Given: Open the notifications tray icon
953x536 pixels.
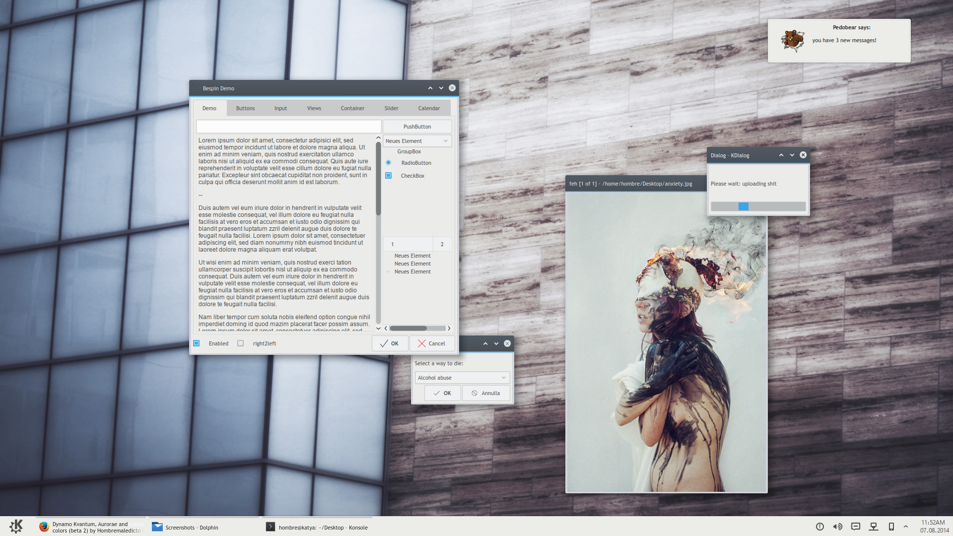Looking at the screenshot, I should click(856, 527).
